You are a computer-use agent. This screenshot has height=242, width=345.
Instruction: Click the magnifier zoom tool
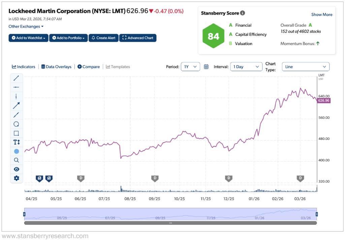[16, 160]
